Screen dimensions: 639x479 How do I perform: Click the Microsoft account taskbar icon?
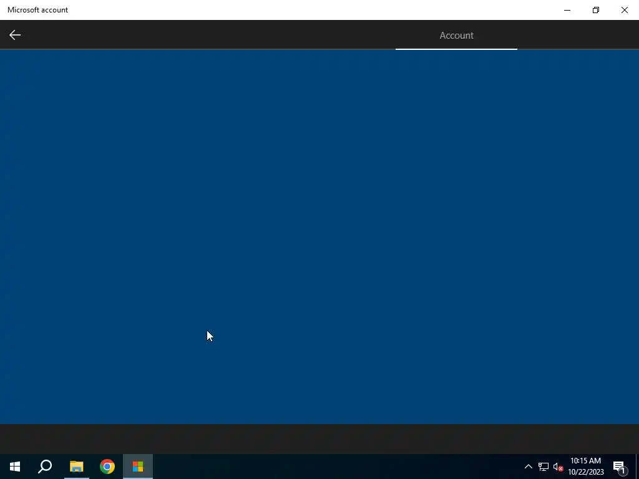pos(138,467)
